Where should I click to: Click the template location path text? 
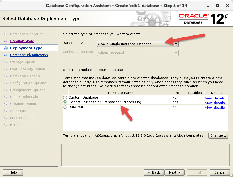click(x=149, y=135)
